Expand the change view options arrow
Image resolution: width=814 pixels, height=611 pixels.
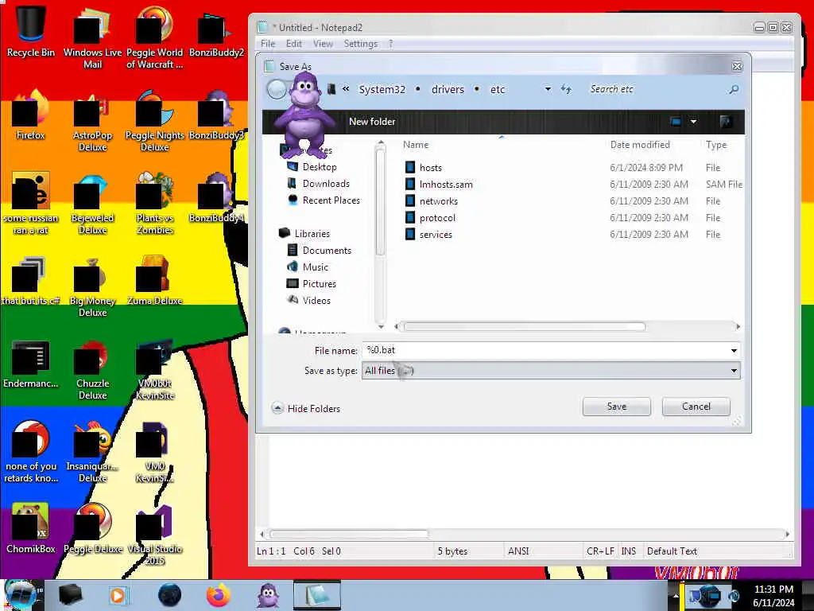(x=693, y=122)
